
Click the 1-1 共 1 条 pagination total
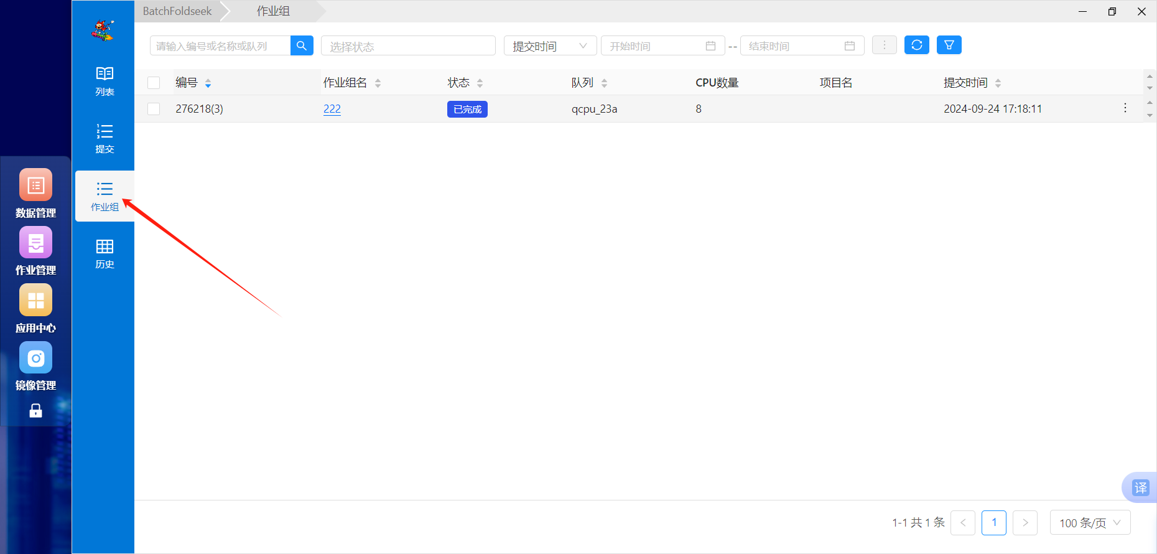click(x=918, y=523)
